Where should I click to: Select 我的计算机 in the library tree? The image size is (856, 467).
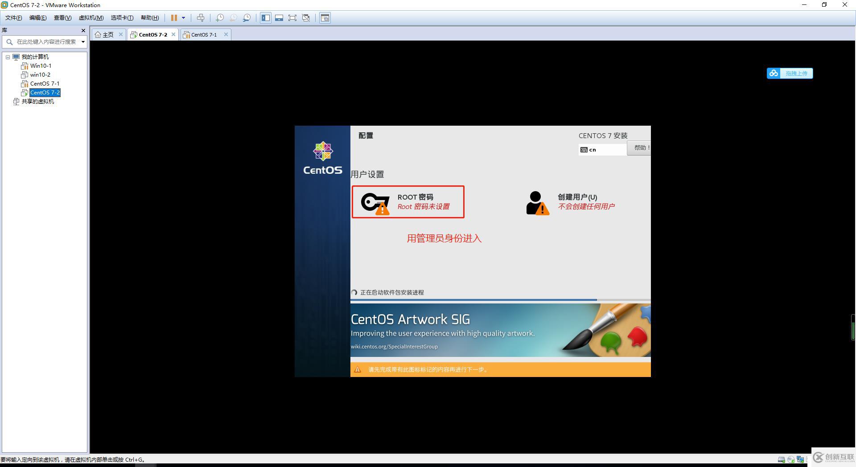(x=35, y=57)
